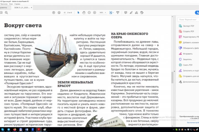This screenshot has height=132, width=199.
Task: Open the Справка menu
Action: pyautogui.click(x=17, y=4)
